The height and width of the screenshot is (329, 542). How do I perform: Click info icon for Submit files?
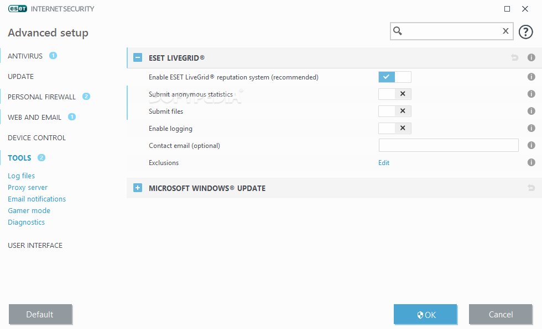tap(531, 111)
